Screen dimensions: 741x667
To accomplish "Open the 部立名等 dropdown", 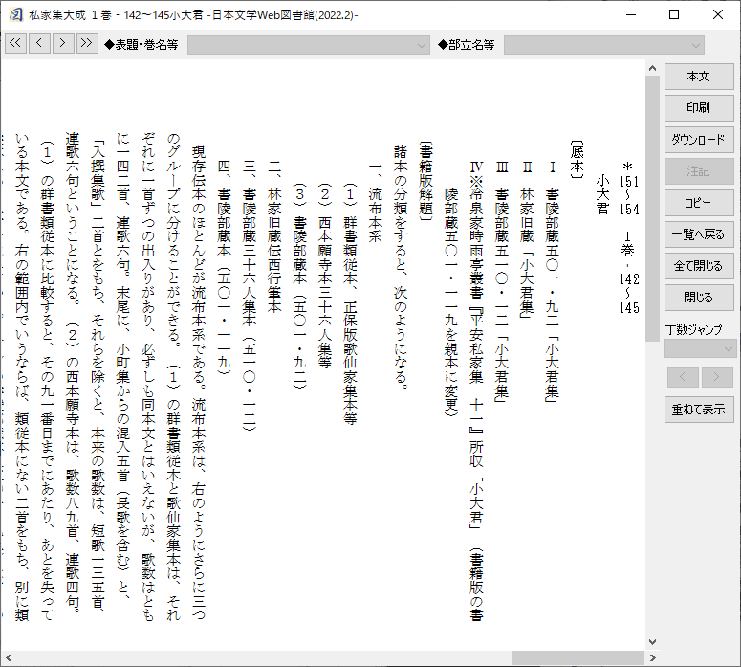I will click(x=604, y=45).
